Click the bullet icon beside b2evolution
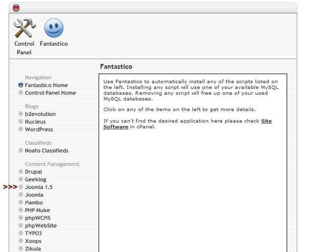The width and height of the screenshot is (316, 252). 21,114
